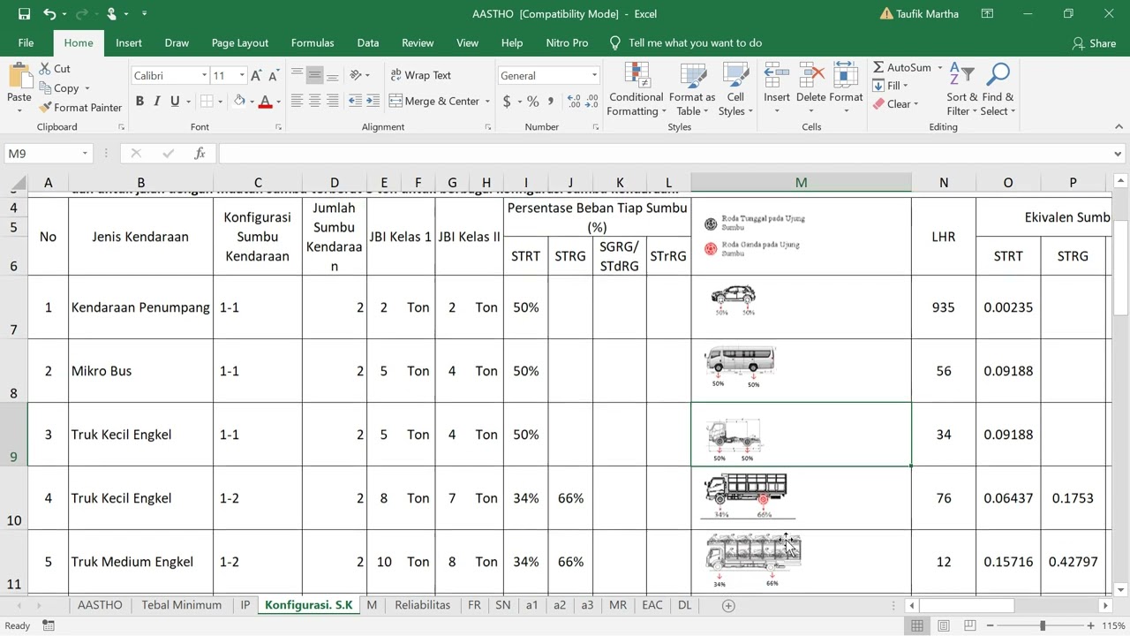This screenshot has width=1130, height=636.
Task: Decrease font size with the small A icon
Action: pos(274,75)
